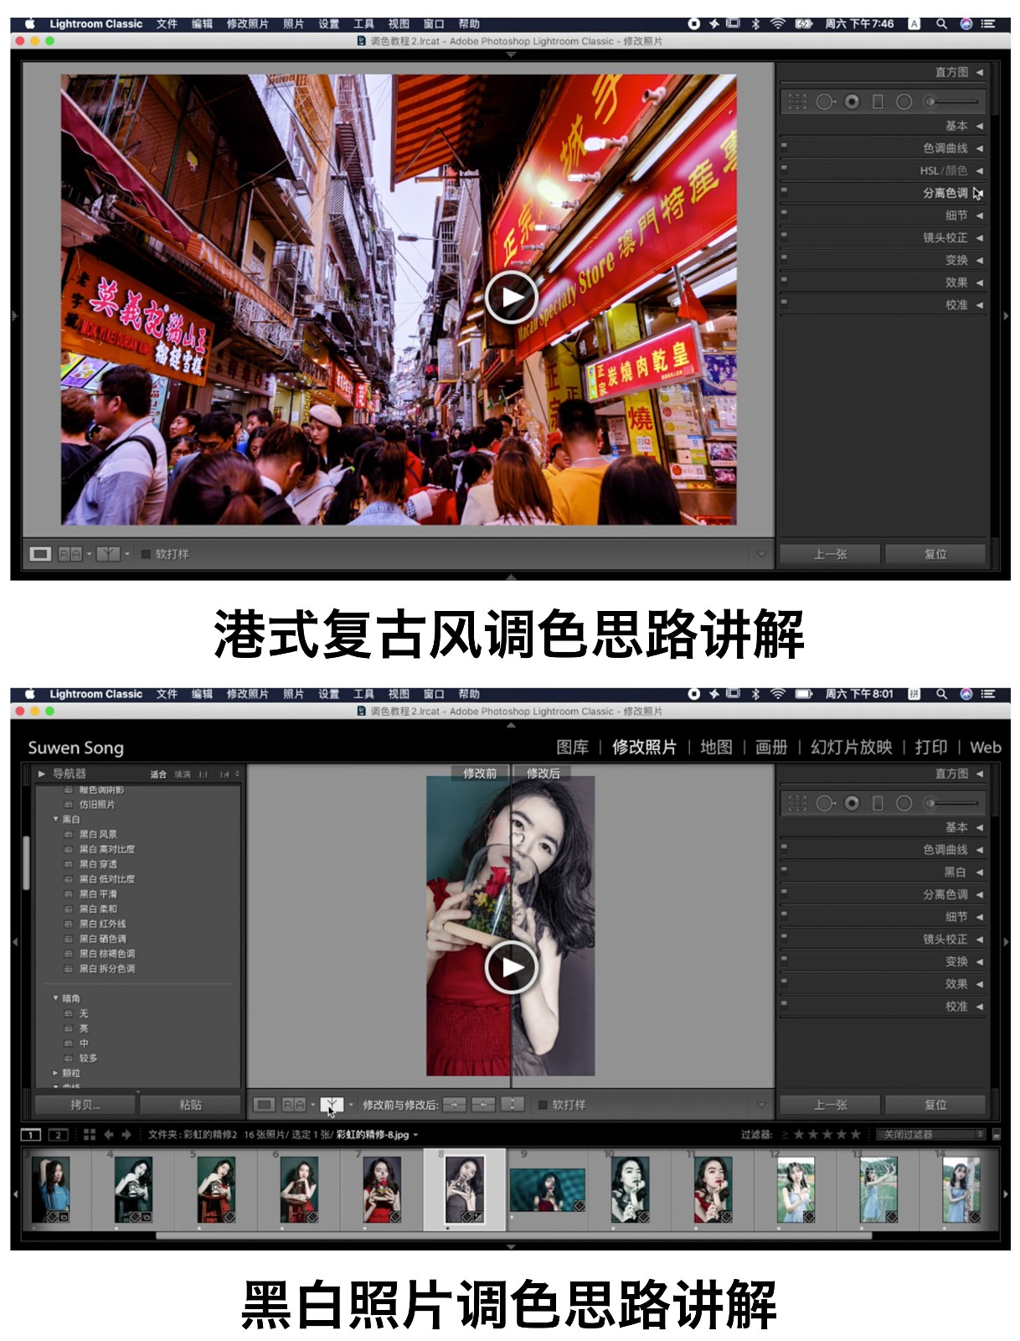The image size is (1020, 1341).
Task: Click the filmstrip back arrow icon
Action: click(108, 1135)
